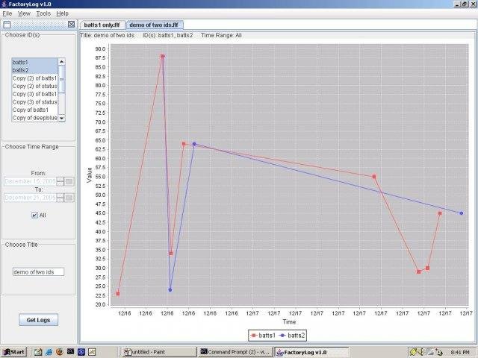The image size is (478, 358).
Task: Click the ID list scroll up arrow
Action: (61, 61)
